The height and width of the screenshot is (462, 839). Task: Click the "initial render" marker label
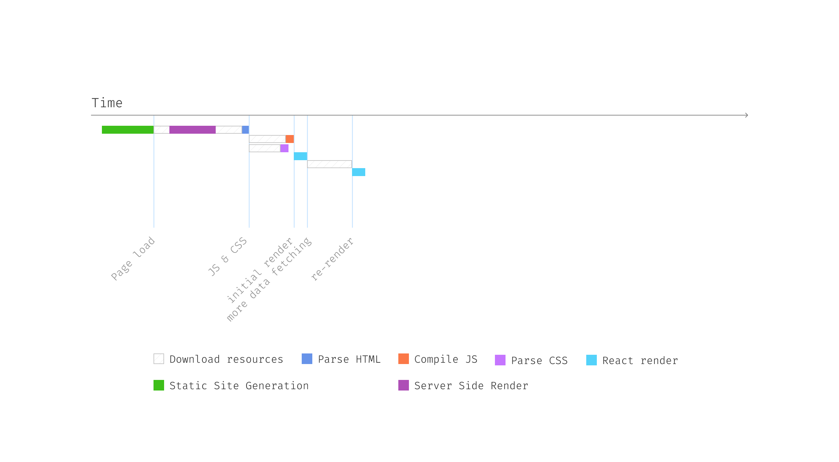tap(260, 270)
